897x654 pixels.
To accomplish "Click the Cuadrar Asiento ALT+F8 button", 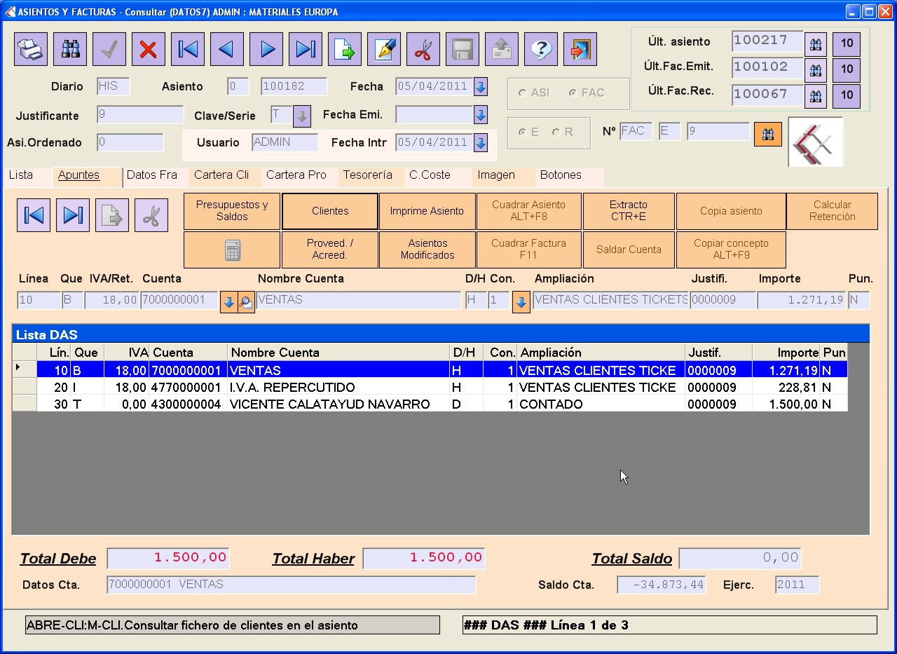I will [529, 211].
